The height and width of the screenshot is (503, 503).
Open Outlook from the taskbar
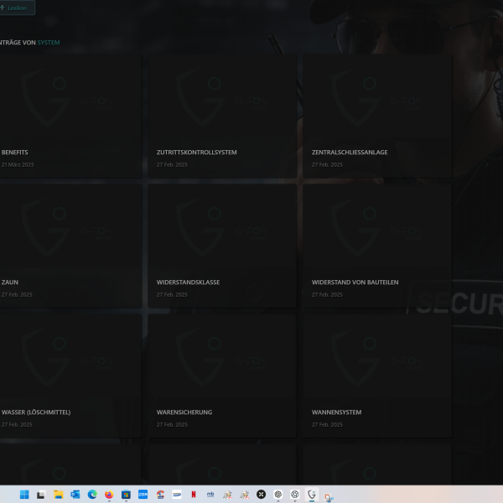(75, 495)
